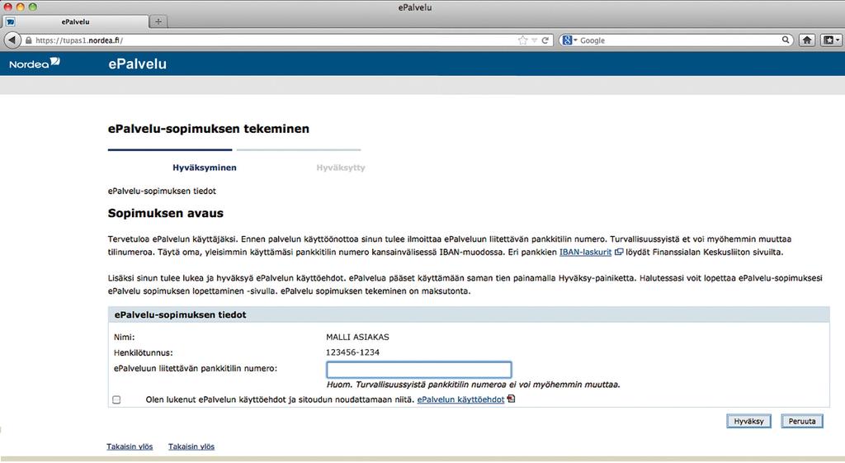This screenshot has width=845, height=463.
Task: Click the ePalvelu header title
Action: click(138, 64)
